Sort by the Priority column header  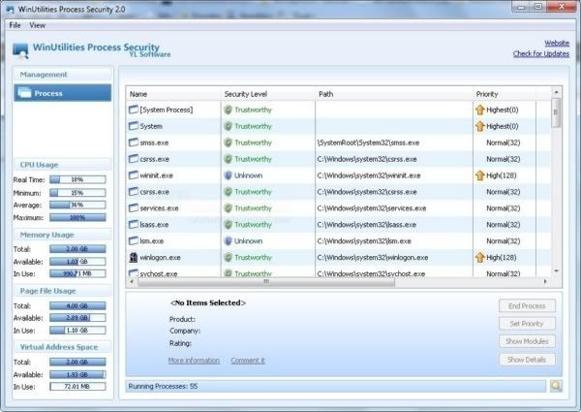(505, 94)
